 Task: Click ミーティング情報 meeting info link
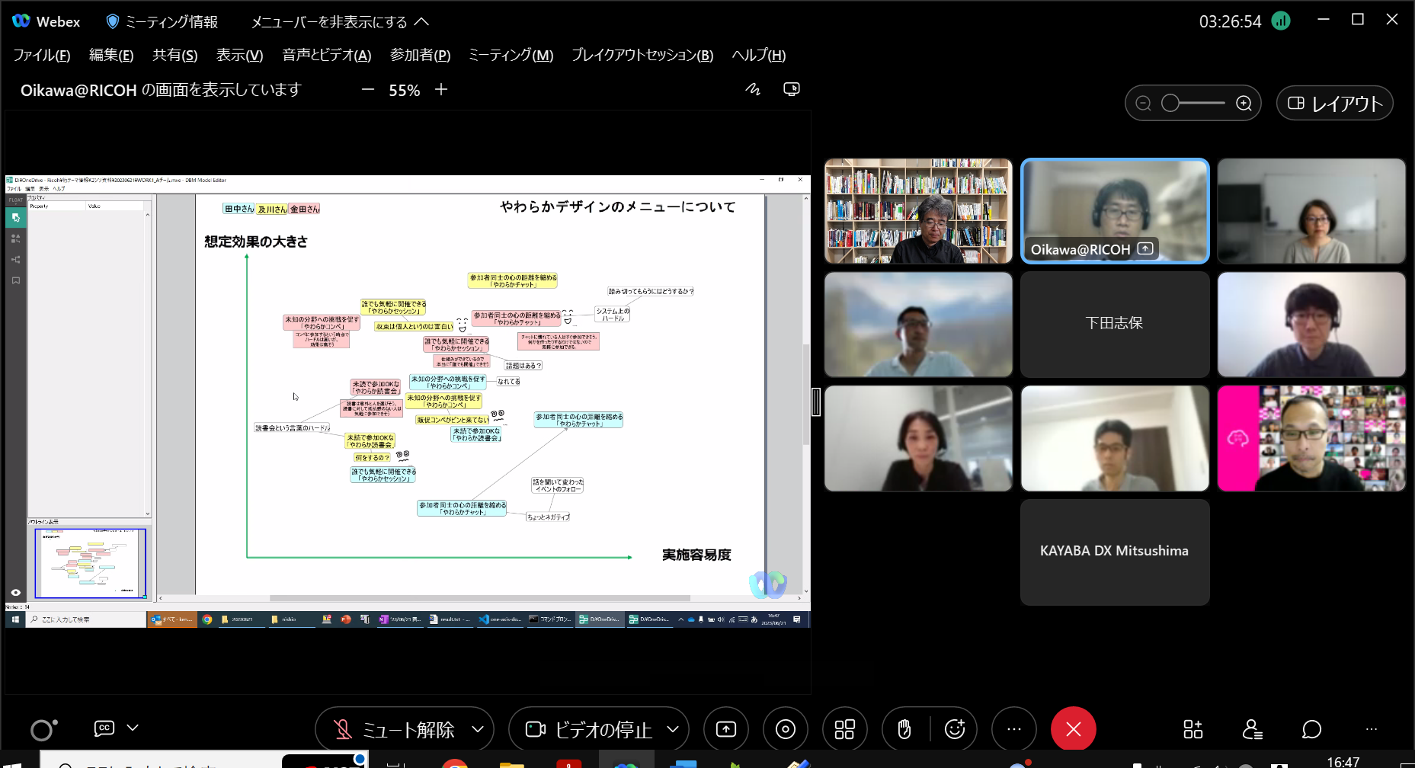tap(162, 21)
